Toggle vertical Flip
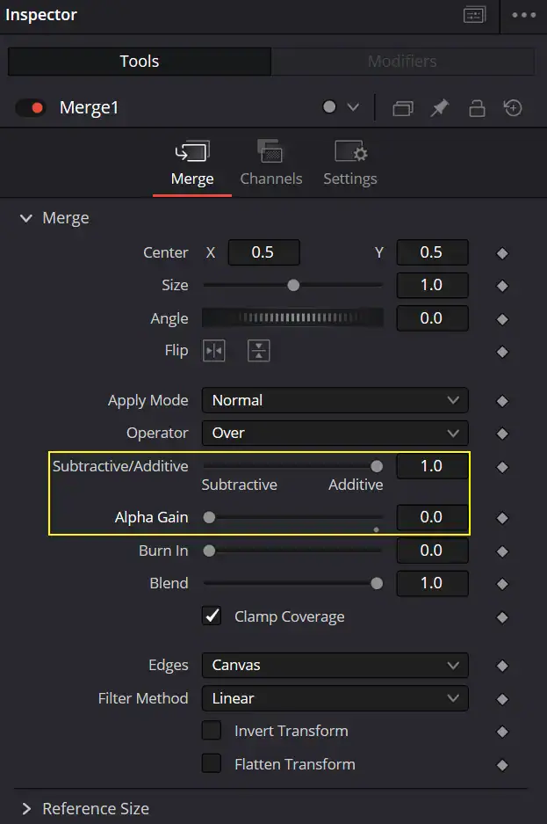 click(258, 351)
